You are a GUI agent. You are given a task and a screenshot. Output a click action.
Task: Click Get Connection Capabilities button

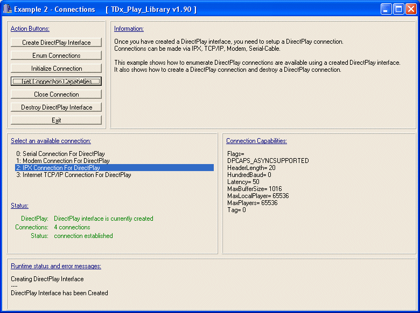(x=56, y=81)
